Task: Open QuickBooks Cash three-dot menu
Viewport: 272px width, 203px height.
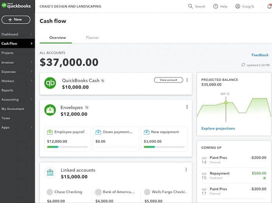Action: point(187,80)
